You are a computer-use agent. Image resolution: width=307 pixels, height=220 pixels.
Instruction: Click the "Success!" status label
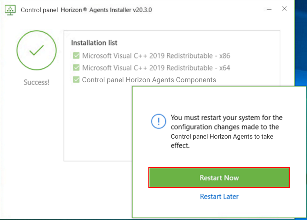coord(37,83)
